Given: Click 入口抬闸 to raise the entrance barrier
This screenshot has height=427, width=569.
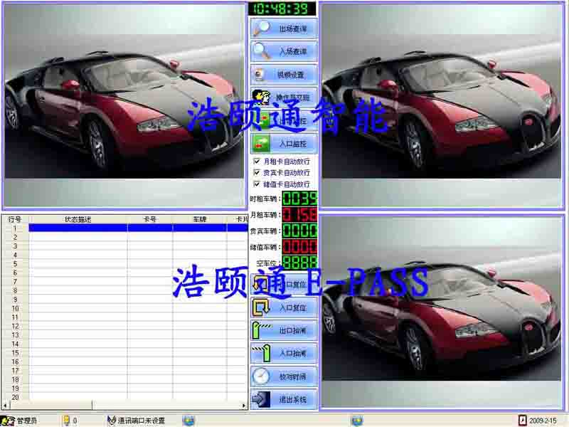Looking at the screenshot, I should [284, 353].
